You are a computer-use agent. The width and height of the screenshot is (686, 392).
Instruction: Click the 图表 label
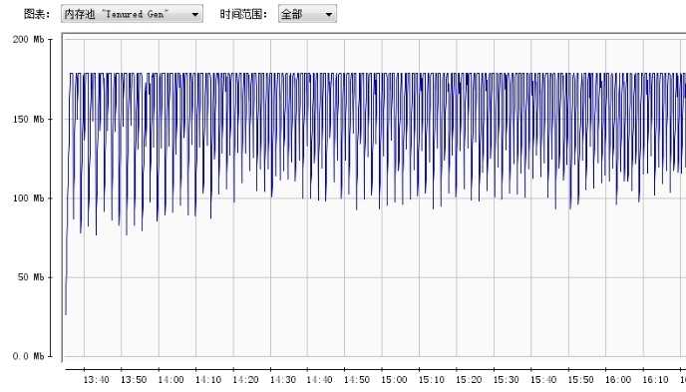[x=37, y=14]
